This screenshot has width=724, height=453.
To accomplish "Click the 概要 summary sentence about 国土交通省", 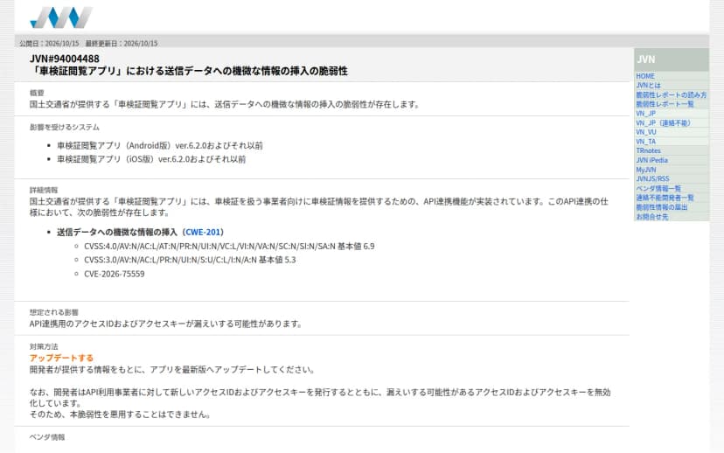I will (225, 104).
